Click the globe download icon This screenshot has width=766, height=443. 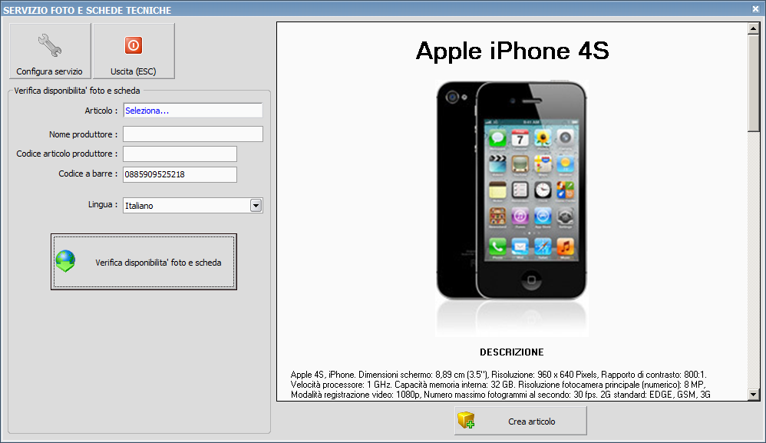point(65,261)
